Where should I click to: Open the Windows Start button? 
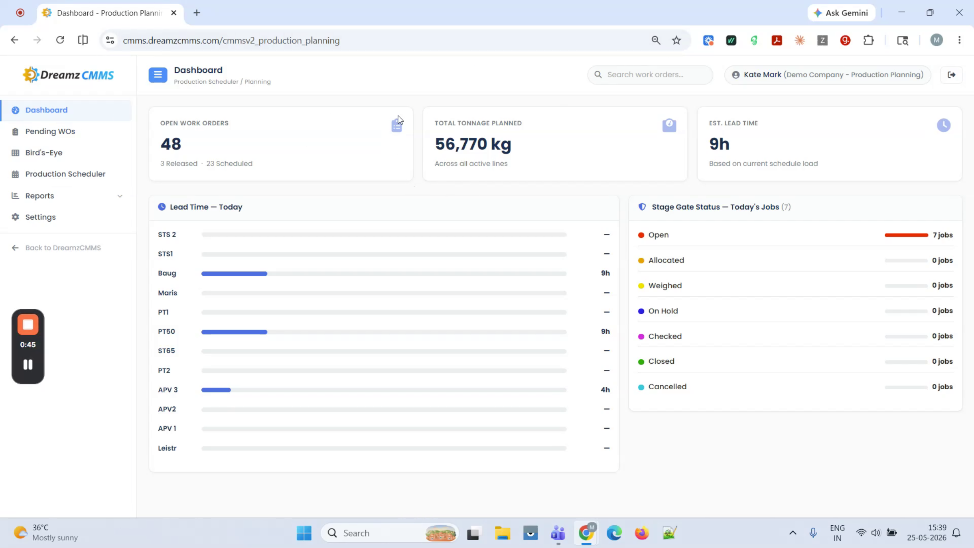304,533
